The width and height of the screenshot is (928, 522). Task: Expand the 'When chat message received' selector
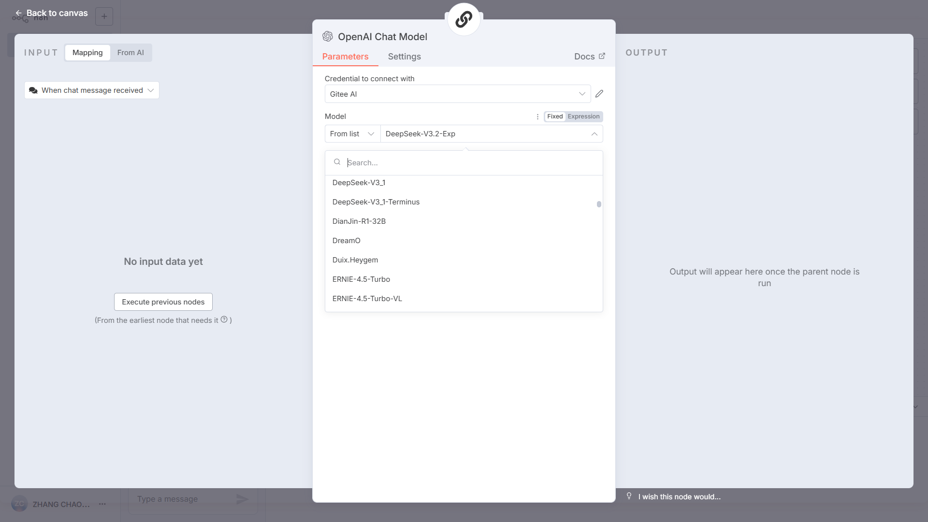point(92,90)
